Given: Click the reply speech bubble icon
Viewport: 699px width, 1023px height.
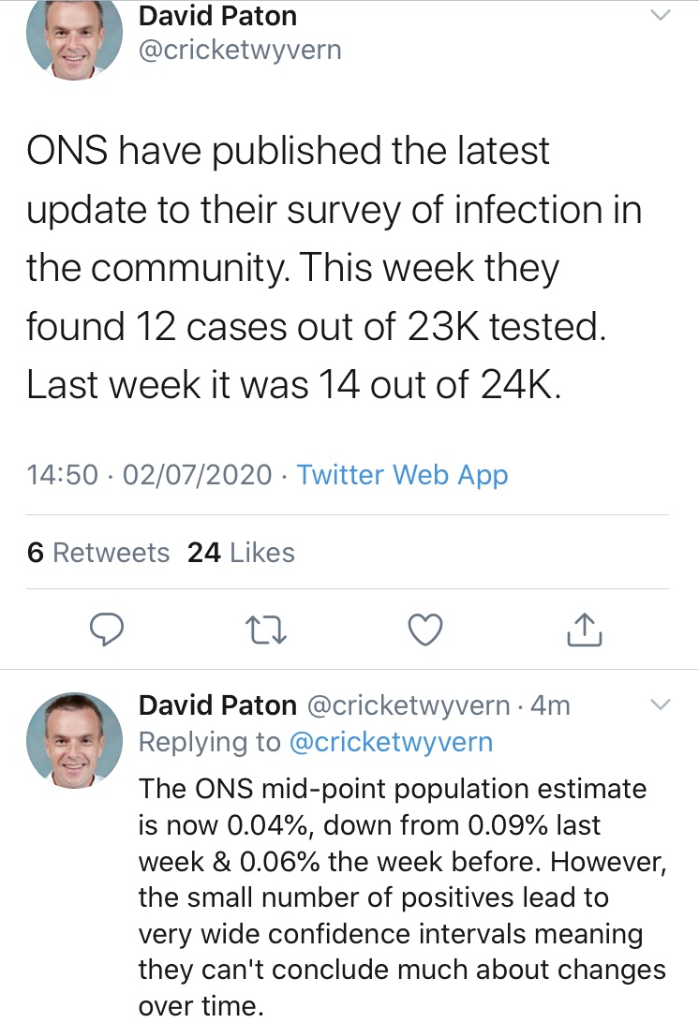Looking at the screenshot, I should pyautogui.click(x=107, y=630).
